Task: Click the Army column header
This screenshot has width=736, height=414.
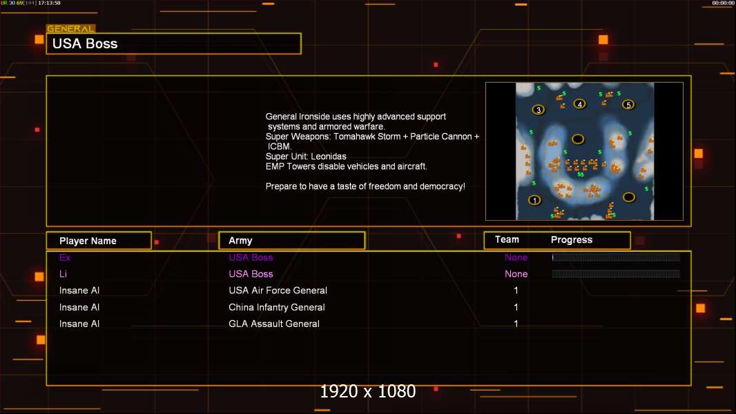Action: (292, 241)
